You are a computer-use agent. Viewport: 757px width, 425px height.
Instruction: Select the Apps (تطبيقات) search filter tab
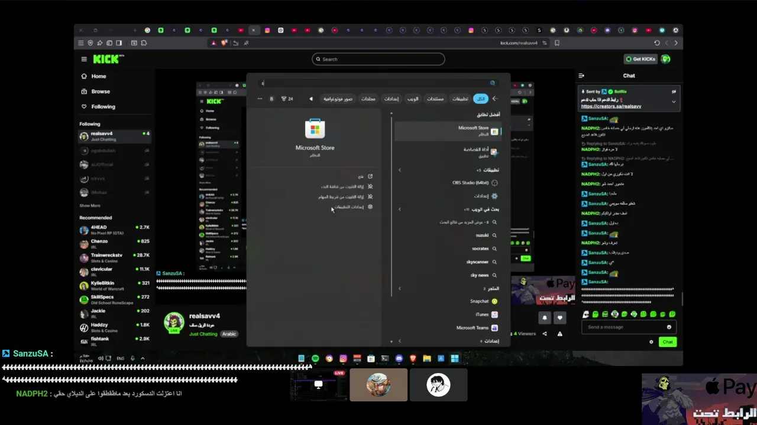coord(460,99)
